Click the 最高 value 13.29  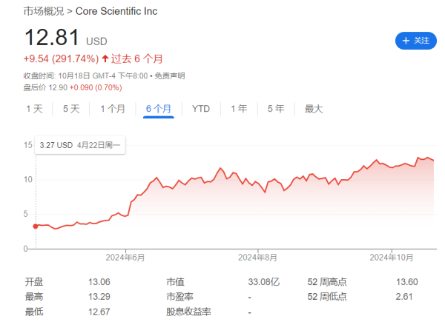pos(99,297)
